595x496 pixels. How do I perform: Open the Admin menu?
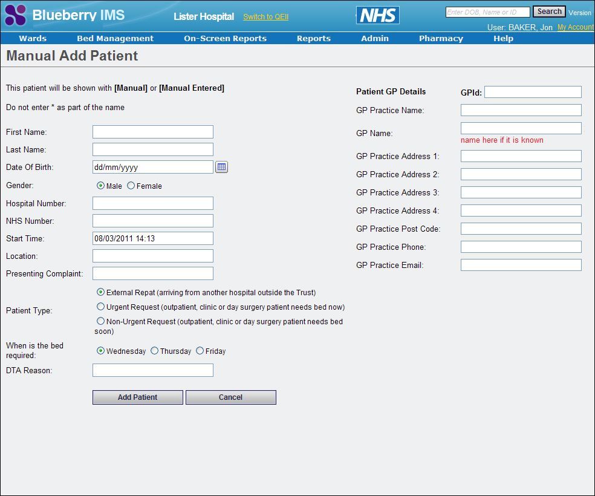tap(374, 38)
